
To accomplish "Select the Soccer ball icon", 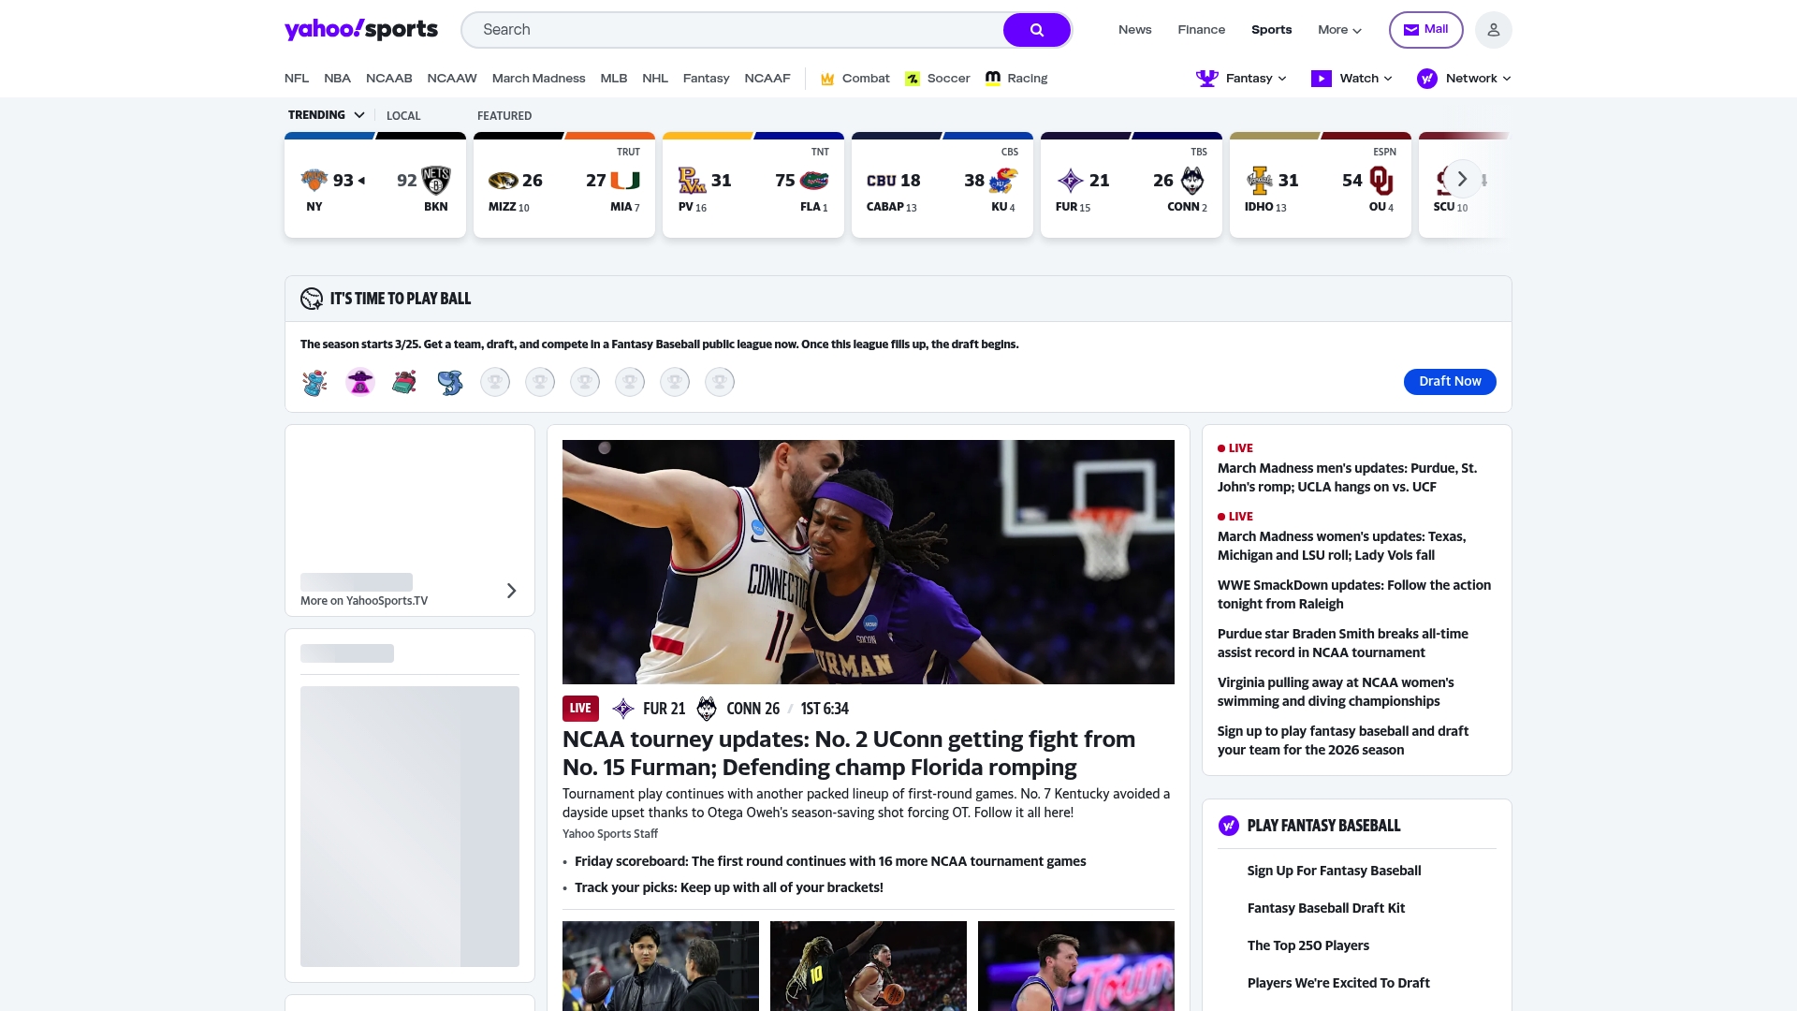I will 912,79.
